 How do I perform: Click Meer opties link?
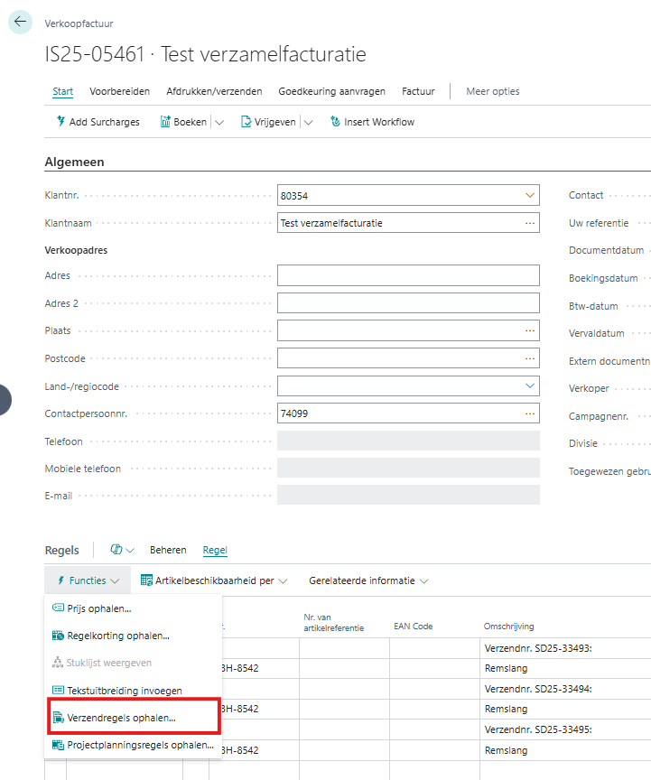coord(492,91)
